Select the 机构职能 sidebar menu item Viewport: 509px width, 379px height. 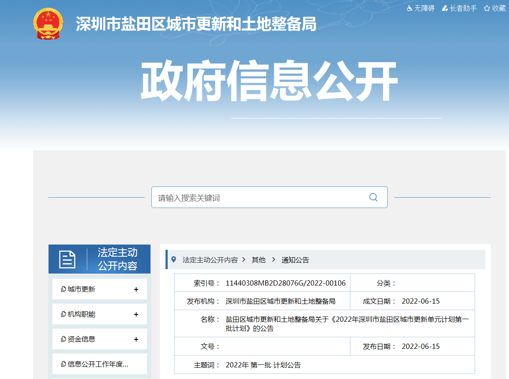click(x=81, y=314)
